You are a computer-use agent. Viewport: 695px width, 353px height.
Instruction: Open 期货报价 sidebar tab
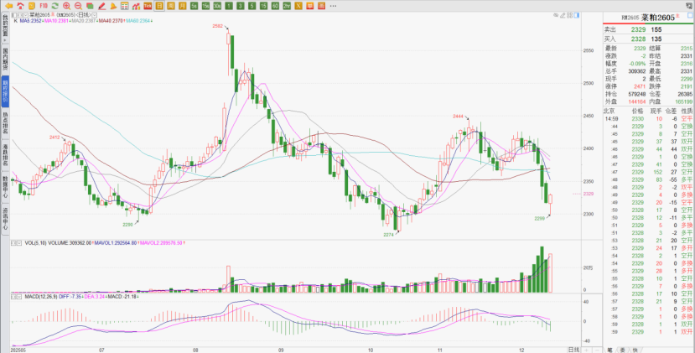click(4, 92)
